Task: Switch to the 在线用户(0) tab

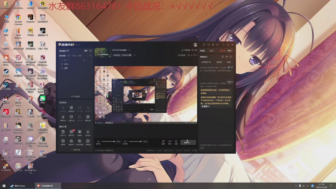Action: [206, 62]
